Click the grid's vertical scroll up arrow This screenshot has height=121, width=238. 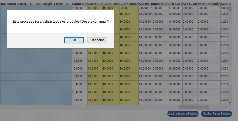tap(230, 4)
